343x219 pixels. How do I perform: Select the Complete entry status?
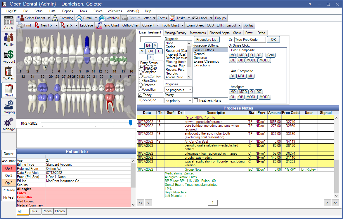[141, 72]
